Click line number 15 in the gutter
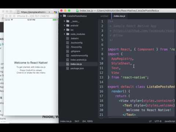The image size is (176, 132). [x=101, y=87]
